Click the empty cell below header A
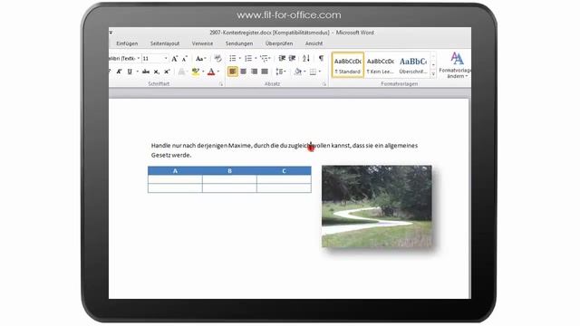 175,179
